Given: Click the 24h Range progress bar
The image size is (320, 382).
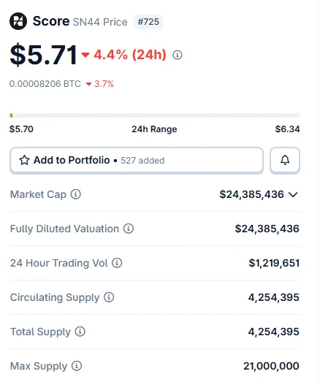Looking at the screenshot, I should pos(155,115).
